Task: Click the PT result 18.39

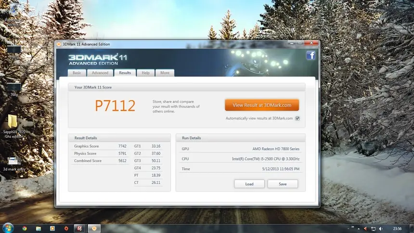Action: (156, 175)
